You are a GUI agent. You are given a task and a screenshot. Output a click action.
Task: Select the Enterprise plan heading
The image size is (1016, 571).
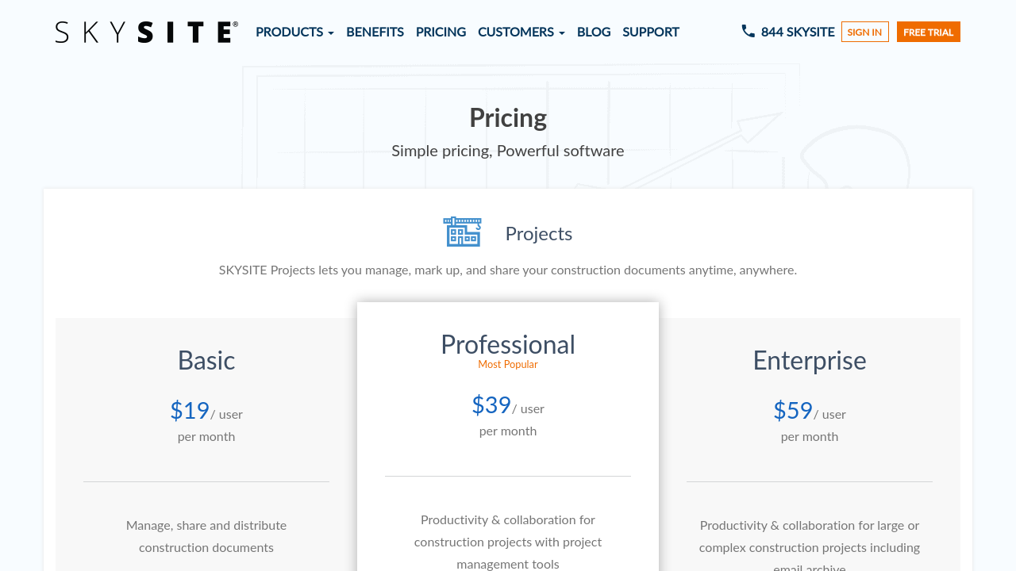810,360
